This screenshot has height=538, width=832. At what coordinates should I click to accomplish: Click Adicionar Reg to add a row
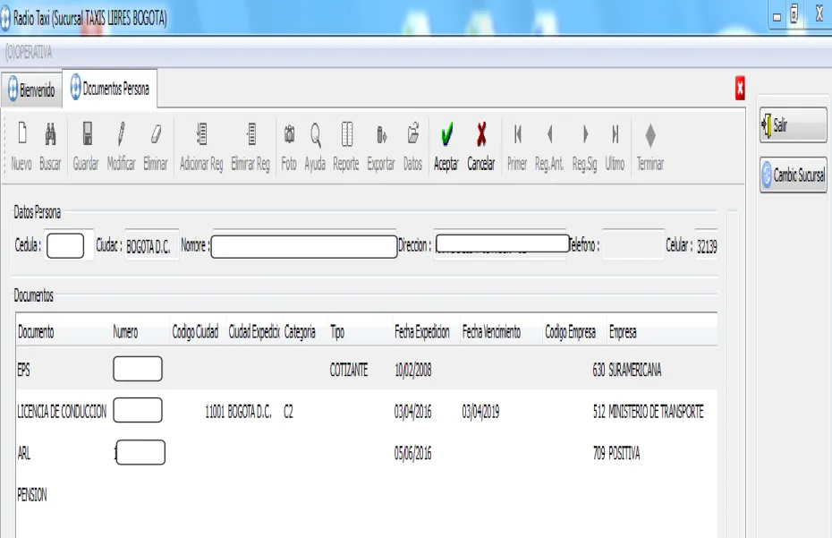pyautogui.click(x=201, y=146)
